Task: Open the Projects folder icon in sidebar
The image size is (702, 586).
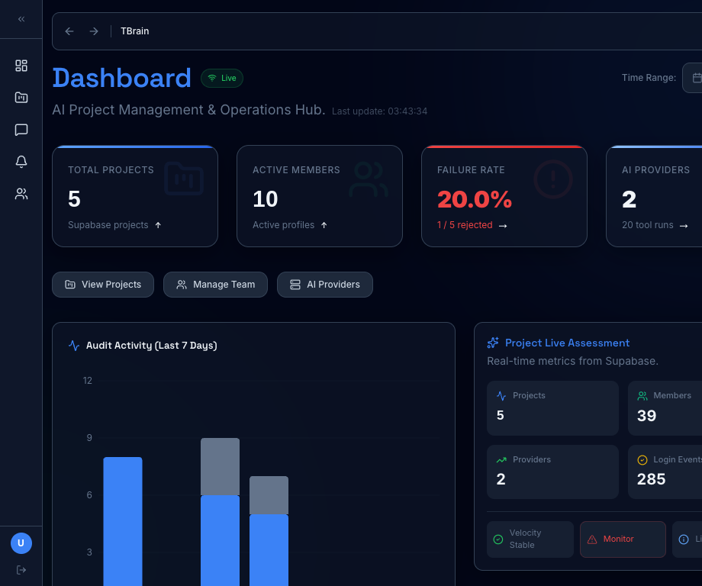Action: tap(21, 98)
